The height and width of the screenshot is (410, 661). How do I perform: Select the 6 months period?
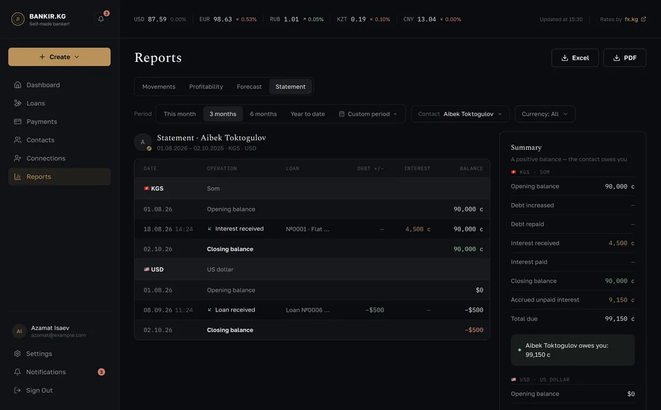click(x=263, y=114)
